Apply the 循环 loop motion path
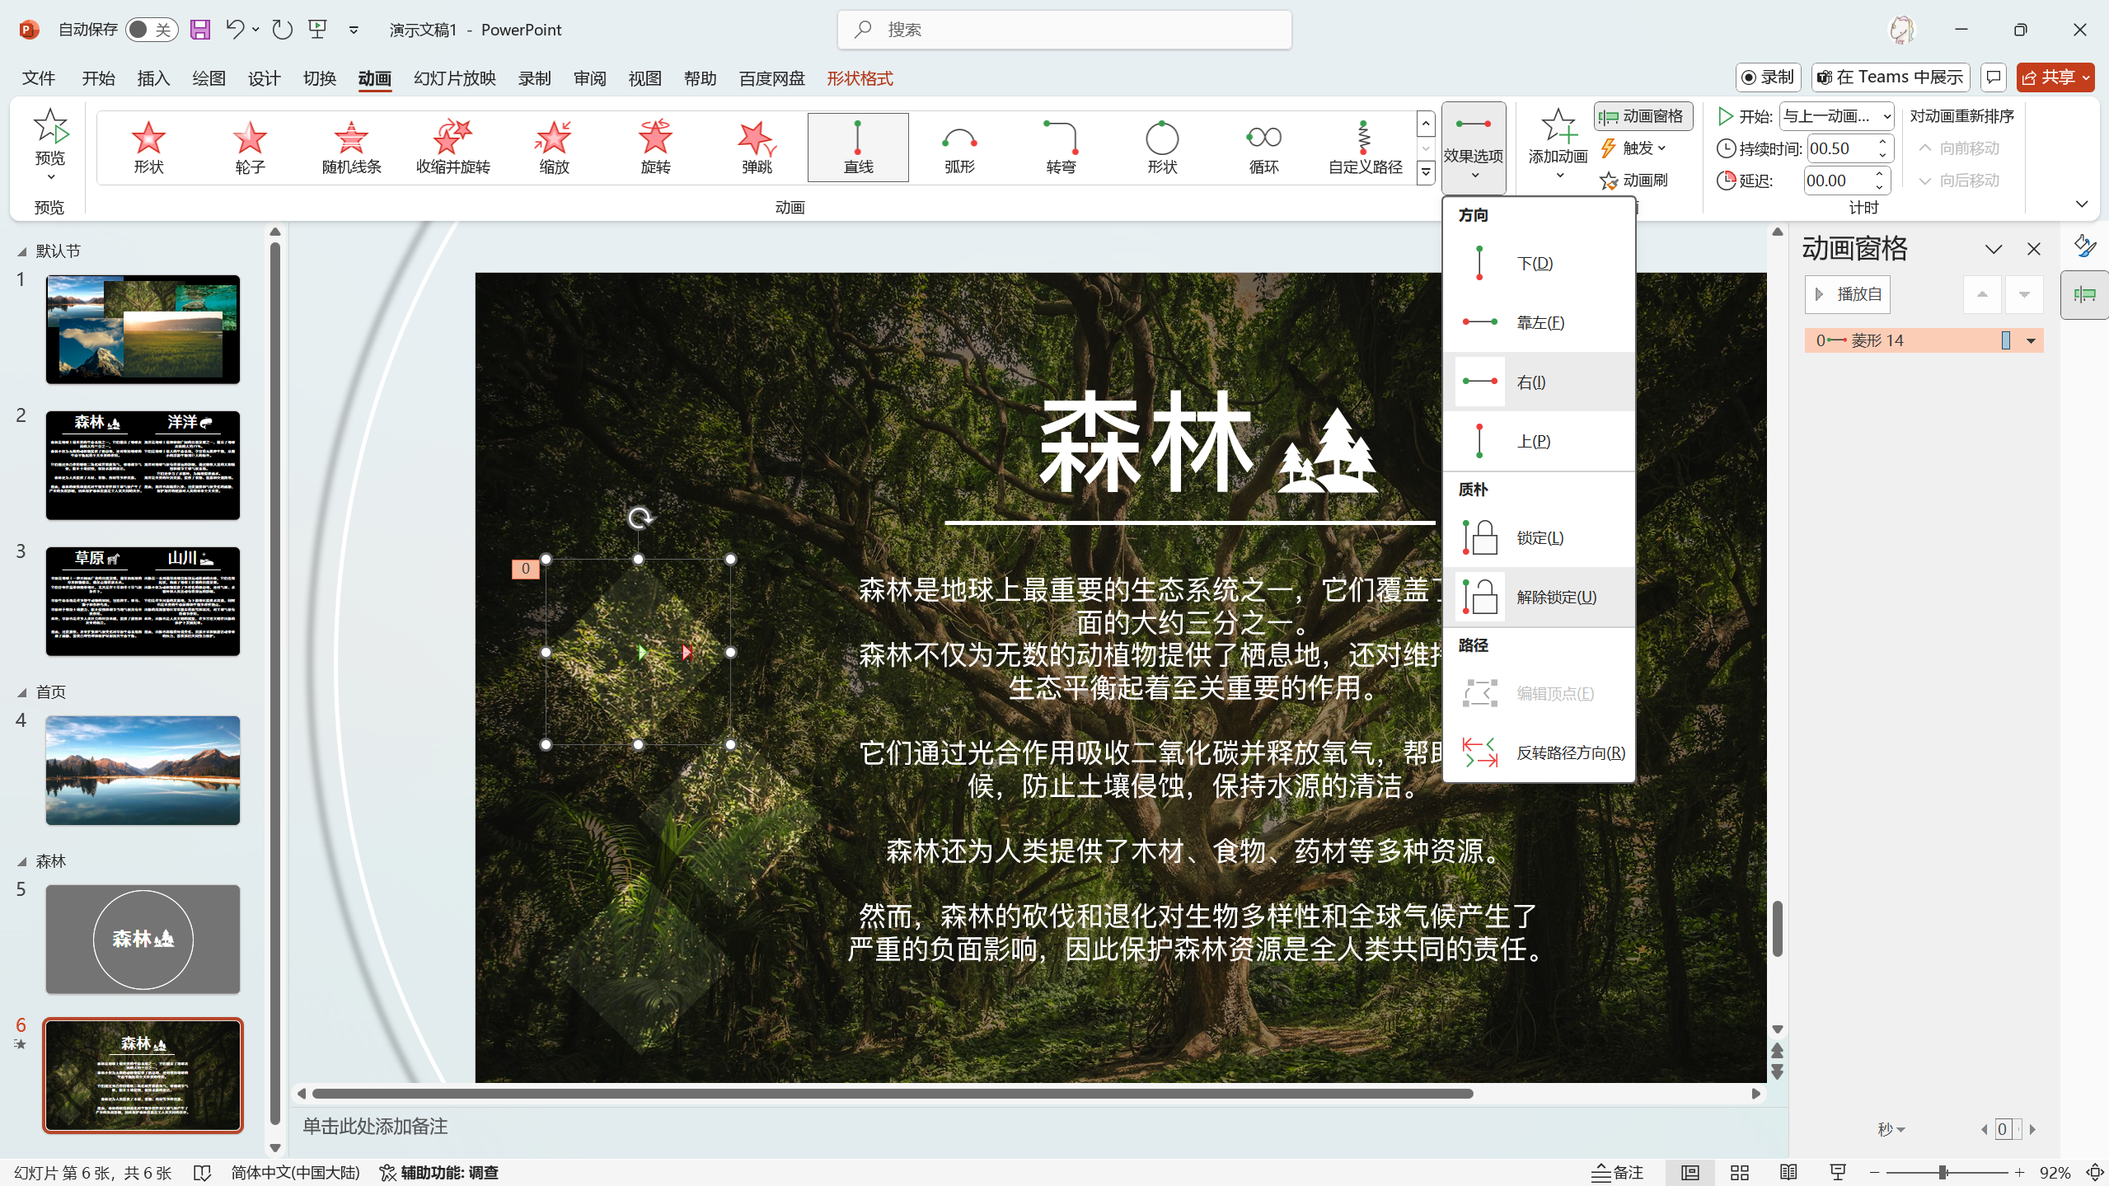The height and width of the screenshot is (1186, 2109). [1263, 148]
